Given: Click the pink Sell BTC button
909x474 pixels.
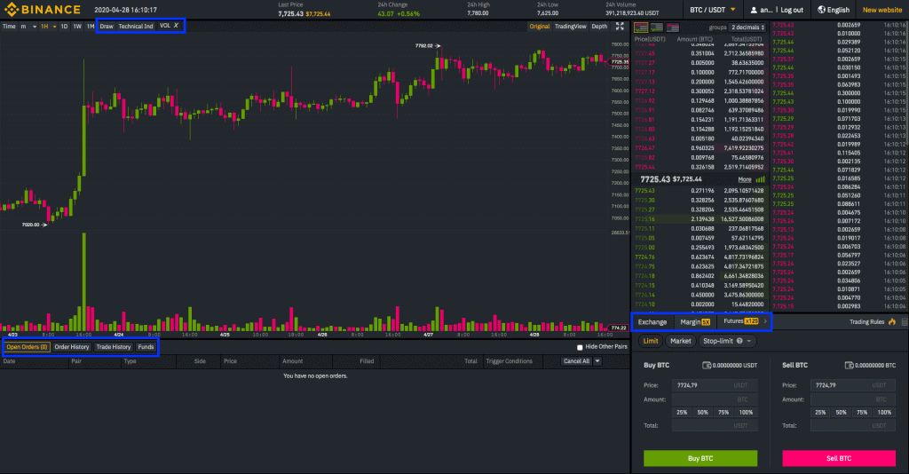Looking at the screenshot, I should coord(839,458).
